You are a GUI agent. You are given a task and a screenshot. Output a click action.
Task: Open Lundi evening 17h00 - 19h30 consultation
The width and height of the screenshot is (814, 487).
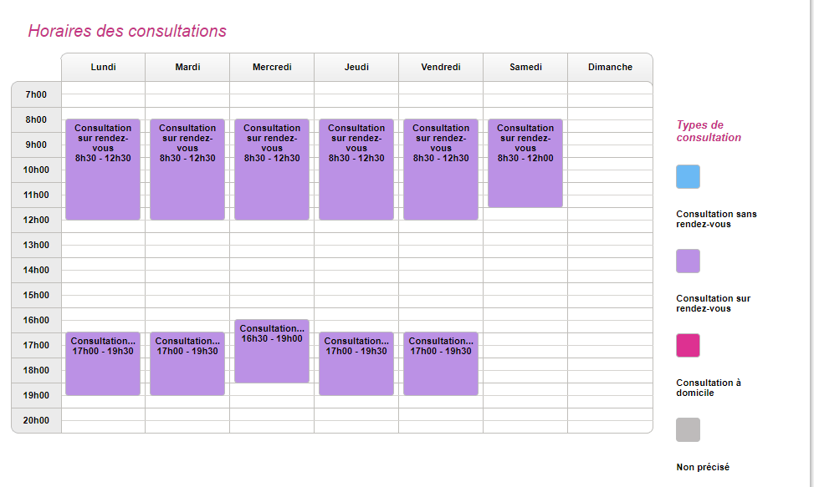point(103,364)
